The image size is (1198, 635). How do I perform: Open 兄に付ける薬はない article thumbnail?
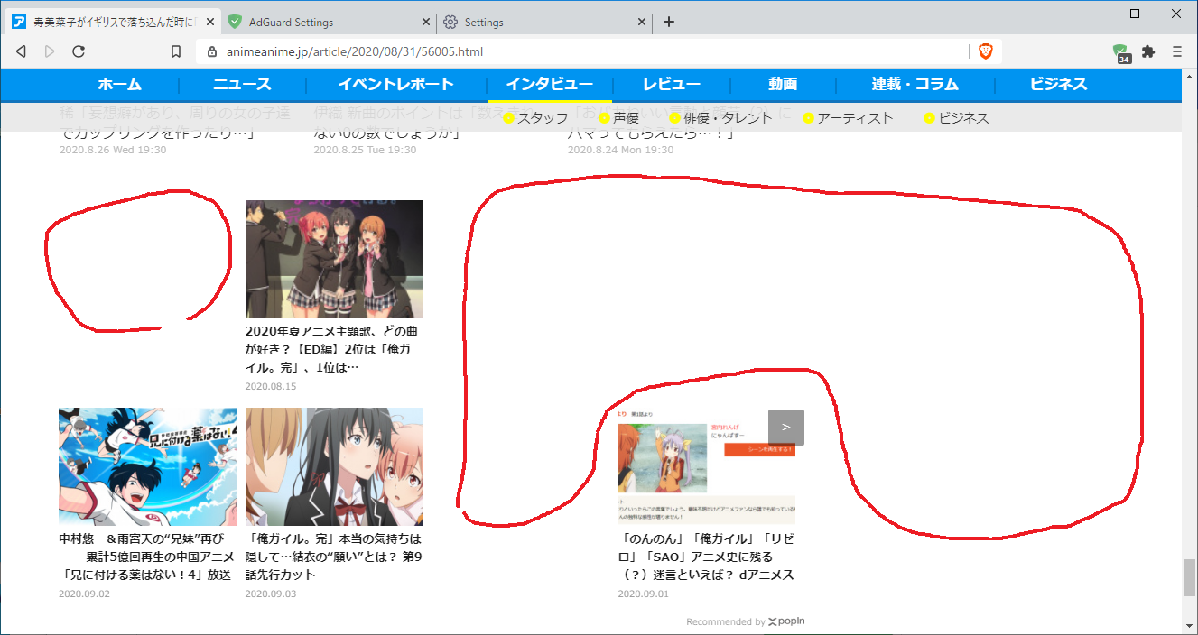coord(147,466)
